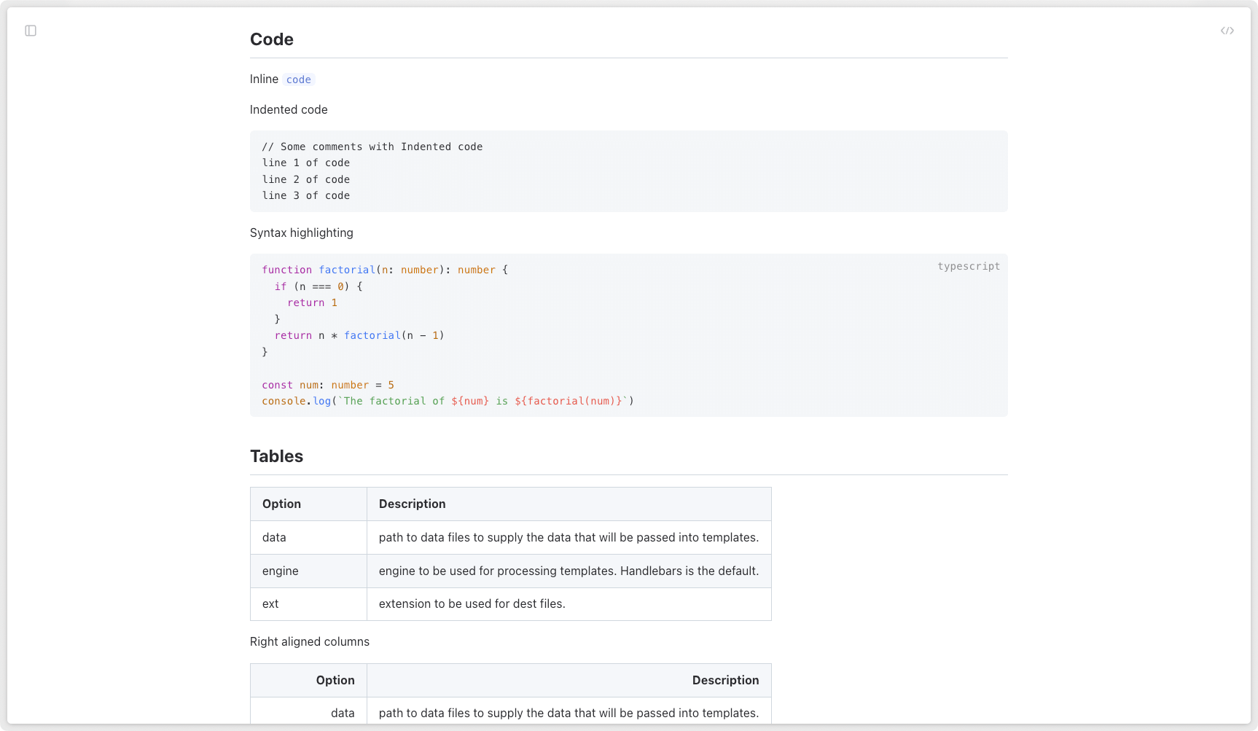Screen dimensions: 1258x731
Task: Click path to data files description, first table
Action: click(x=569, y=537)
